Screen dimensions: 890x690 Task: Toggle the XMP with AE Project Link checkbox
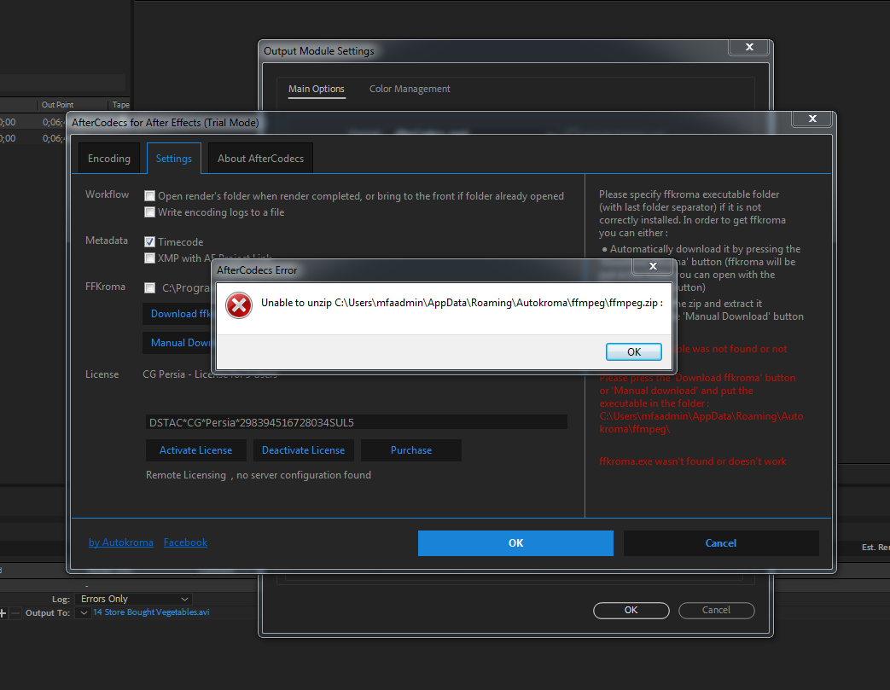150,258
